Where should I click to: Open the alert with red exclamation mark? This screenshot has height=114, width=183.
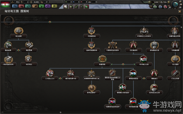click(x=86, y=7)
